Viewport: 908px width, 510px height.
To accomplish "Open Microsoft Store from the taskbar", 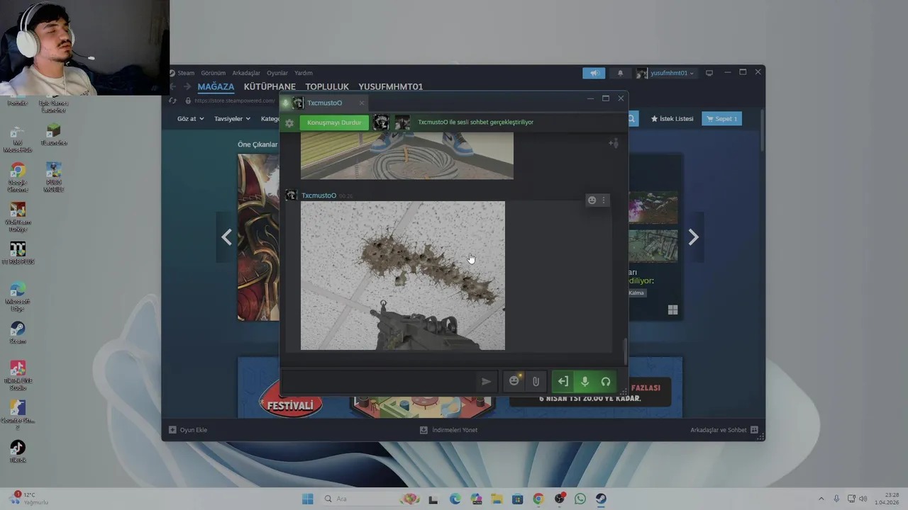I will (518, 499).
